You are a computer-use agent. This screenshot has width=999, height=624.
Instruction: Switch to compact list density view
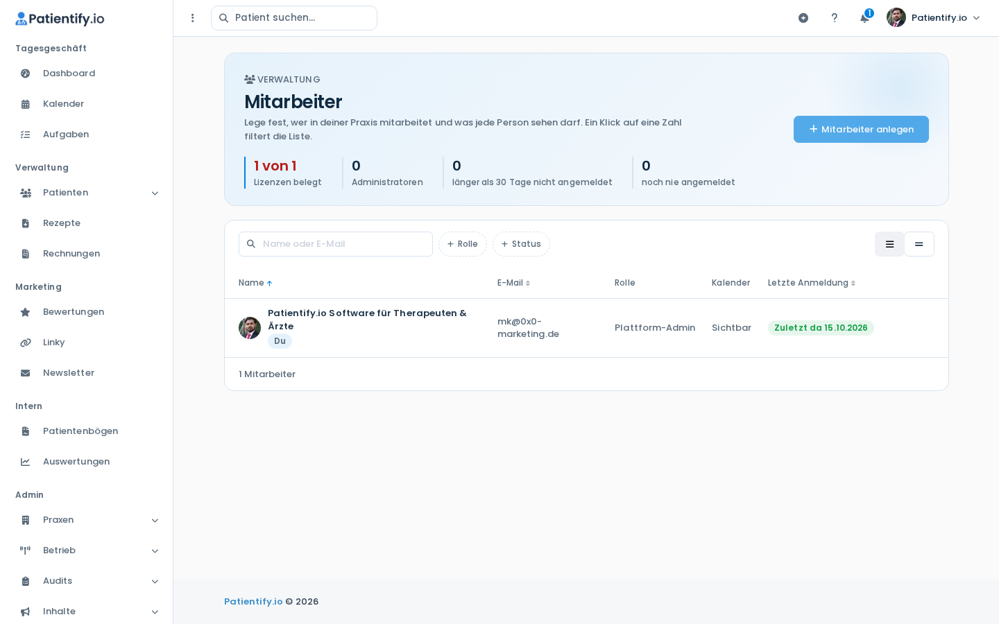(x=919, y=244)
